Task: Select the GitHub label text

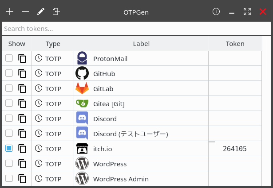Action: (104, 74)
